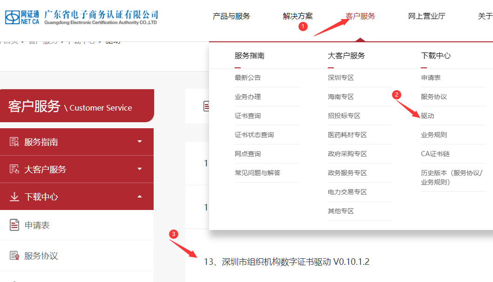
Task: Expand the 服务指南 sidebar section arrow
Action: coord(140,142)
